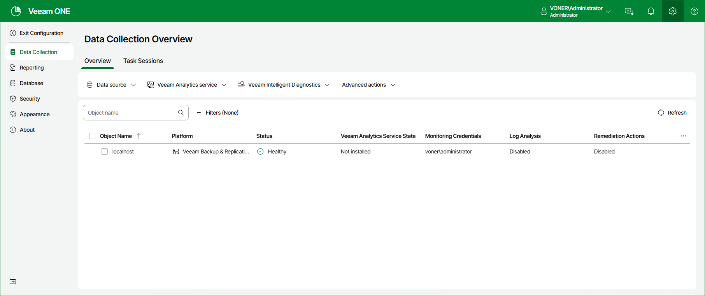This screenshot has width=705, height=296.
Task: Open the Security menu item
Action: (39, 99)
